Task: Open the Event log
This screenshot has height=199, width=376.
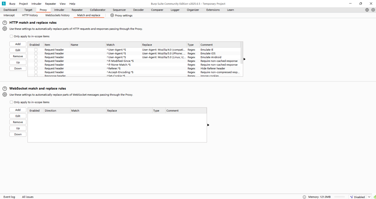Action: [x=9, y=197]
